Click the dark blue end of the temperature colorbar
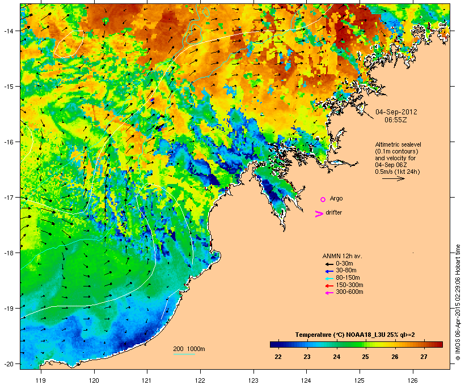465x385 pixels. [x=274, y=344]
